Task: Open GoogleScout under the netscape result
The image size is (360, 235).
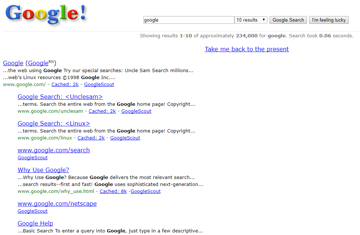Action: [33, 211]
